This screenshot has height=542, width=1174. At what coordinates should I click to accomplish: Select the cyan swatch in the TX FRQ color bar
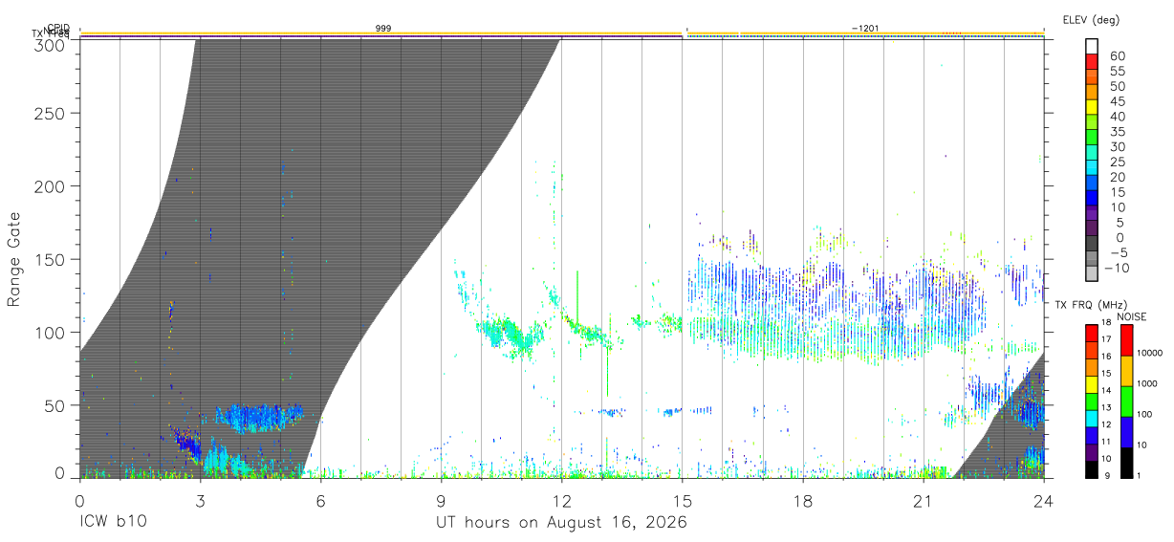click(x=1092, y=417)
